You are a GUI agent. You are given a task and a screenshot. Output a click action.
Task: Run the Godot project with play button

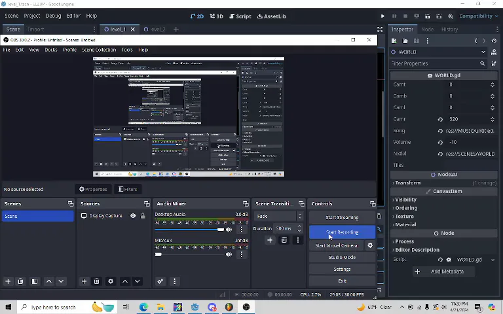[382, 16]
